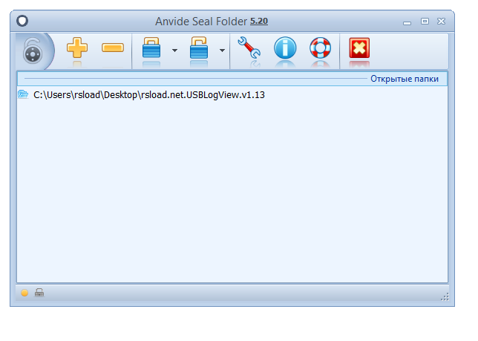Open settings via the wrench icon
Viewport: 478px width, 341px height.
[x=249, y=48]
